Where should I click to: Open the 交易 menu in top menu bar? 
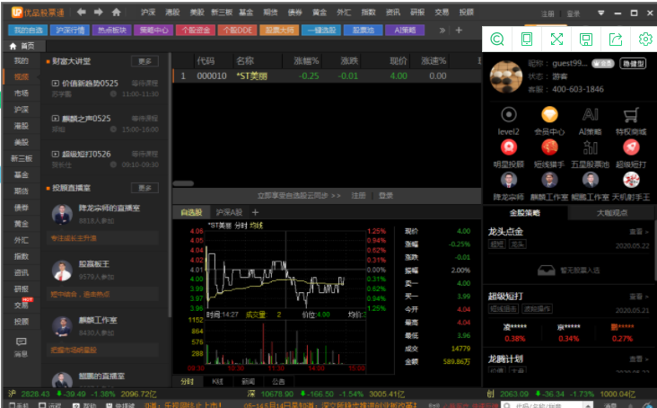tap(442, 13)
